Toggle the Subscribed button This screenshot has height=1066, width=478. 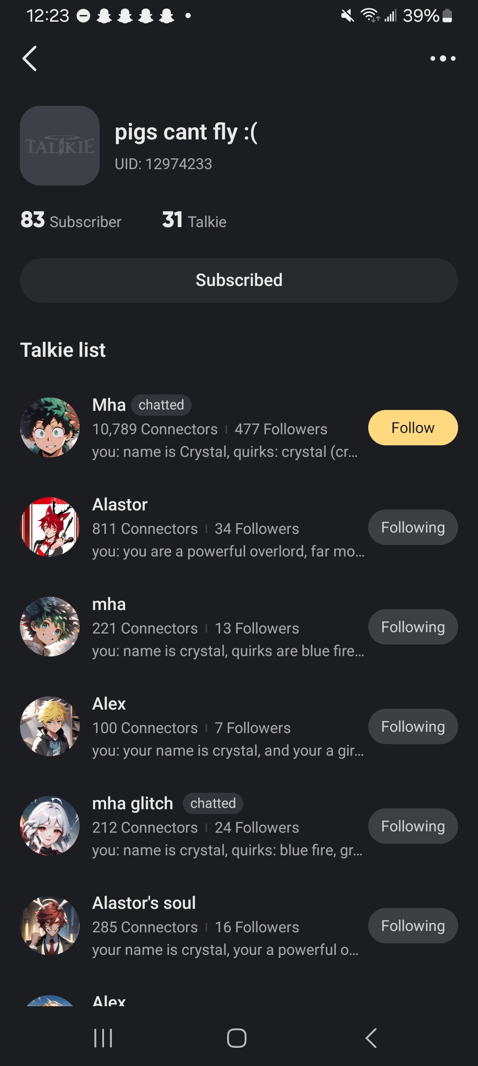coord(239,280)
